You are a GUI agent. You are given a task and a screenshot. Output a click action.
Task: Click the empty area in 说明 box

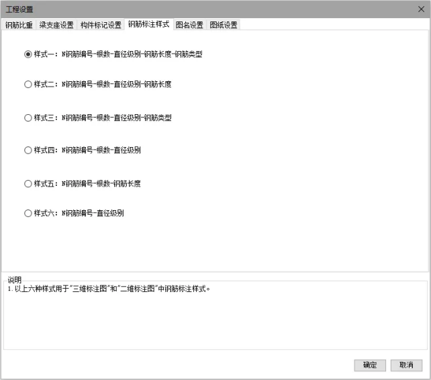215,322
